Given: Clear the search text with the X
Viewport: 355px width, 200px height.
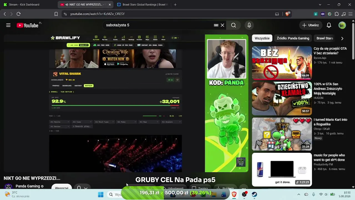Looking at the screenshot, I should (x=222, y=25).
